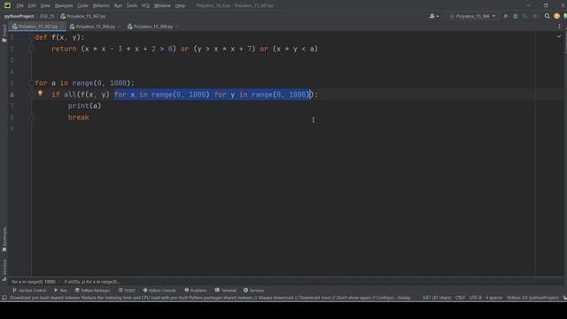The height and width of the screenshot is (319, 567).
Task: Open the Structure tool window in the left sidebar
Action: coord(4,269)
